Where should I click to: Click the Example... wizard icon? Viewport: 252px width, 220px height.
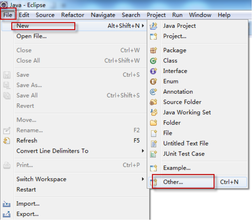tap(153, 168)
